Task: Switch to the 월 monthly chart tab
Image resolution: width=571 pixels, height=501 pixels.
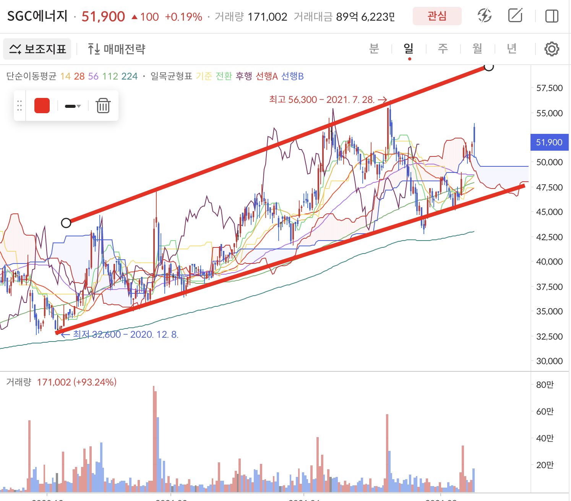Action: [477, 49]
